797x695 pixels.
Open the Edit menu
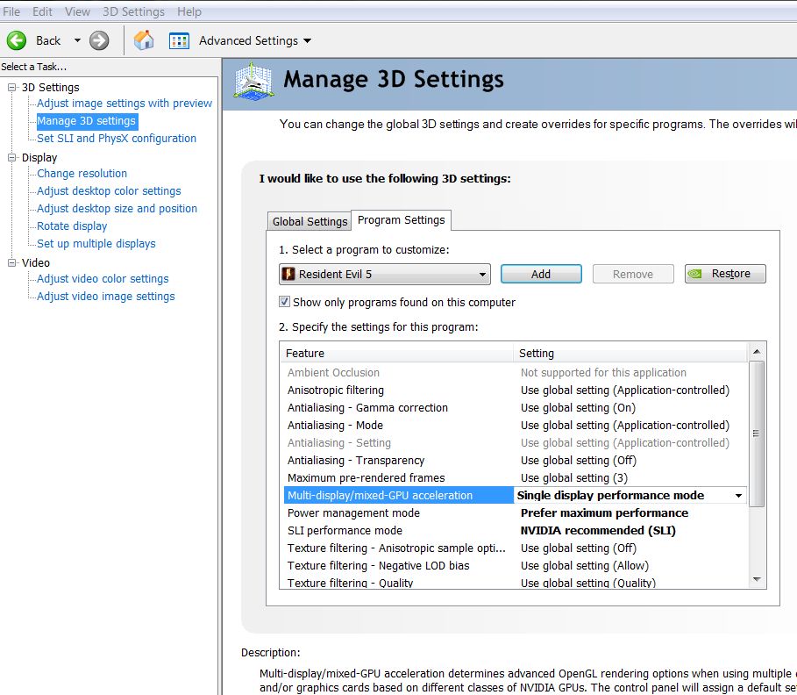pyautogui.click(x=42, y=11)
